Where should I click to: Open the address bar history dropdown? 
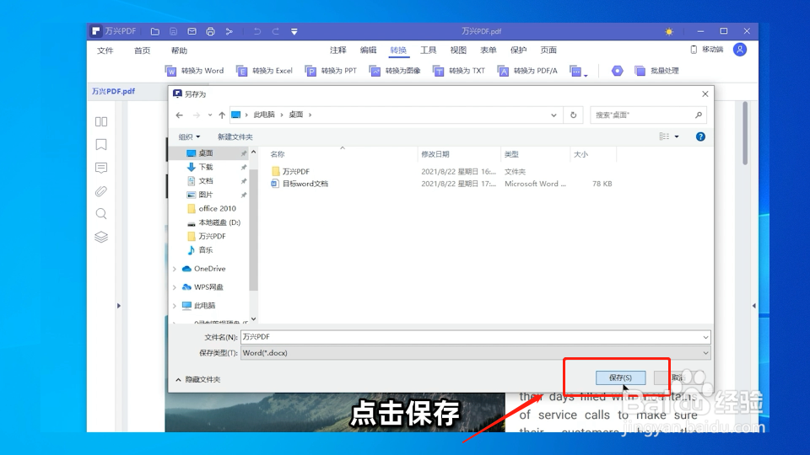553,115
